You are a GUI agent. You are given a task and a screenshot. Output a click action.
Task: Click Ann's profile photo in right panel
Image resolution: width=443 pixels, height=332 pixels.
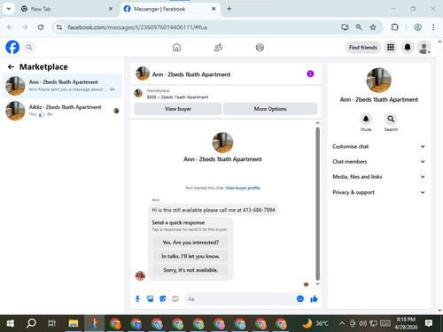(378, 80)
